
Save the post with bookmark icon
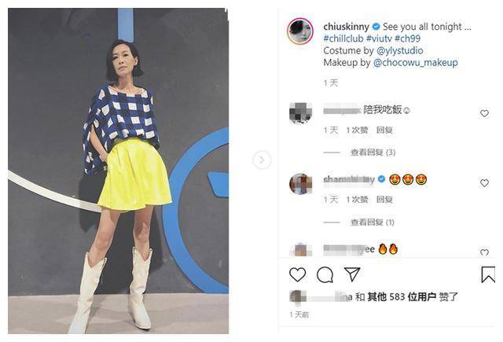(x=488, y=274)
